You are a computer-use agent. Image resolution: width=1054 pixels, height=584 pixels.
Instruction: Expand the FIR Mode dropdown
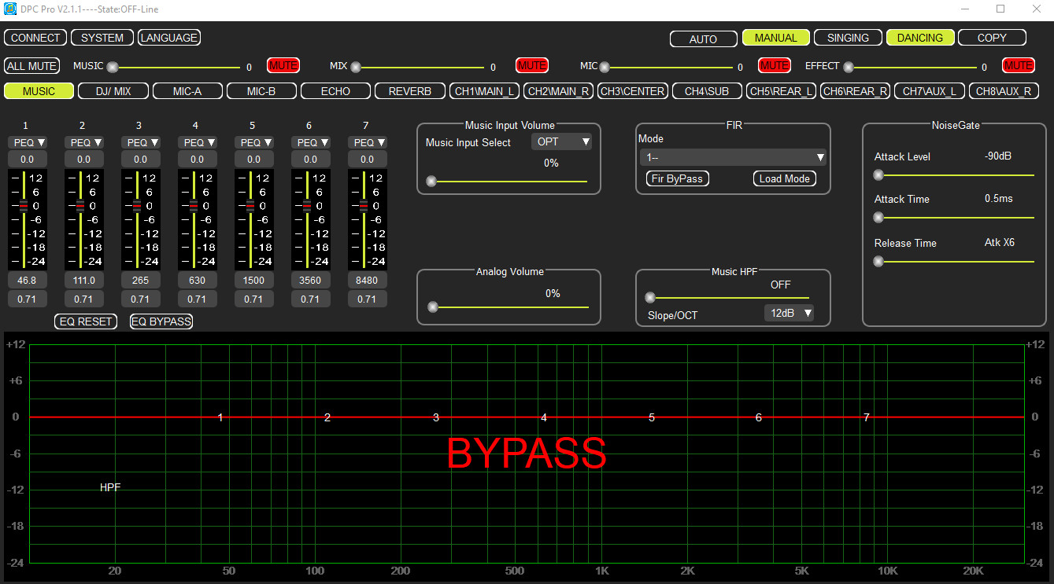click(x=733, y=157)
